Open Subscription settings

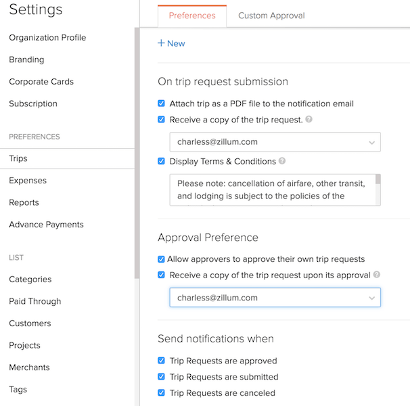coord(33,104)
